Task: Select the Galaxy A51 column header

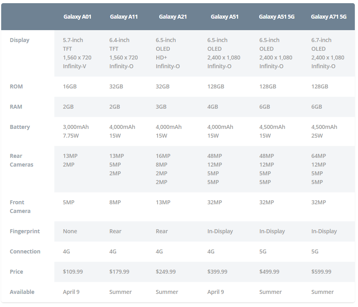Action: point(224,17)
